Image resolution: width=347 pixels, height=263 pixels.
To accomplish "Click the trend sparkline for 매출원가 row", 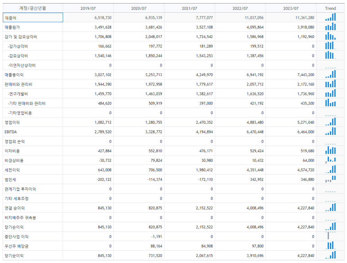I will click(331, 27).
